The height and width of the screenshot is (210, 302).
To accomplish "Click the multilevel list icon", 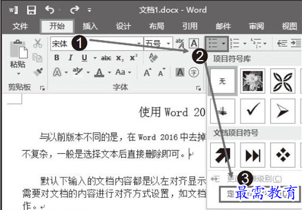I will (x=256, y=44).
